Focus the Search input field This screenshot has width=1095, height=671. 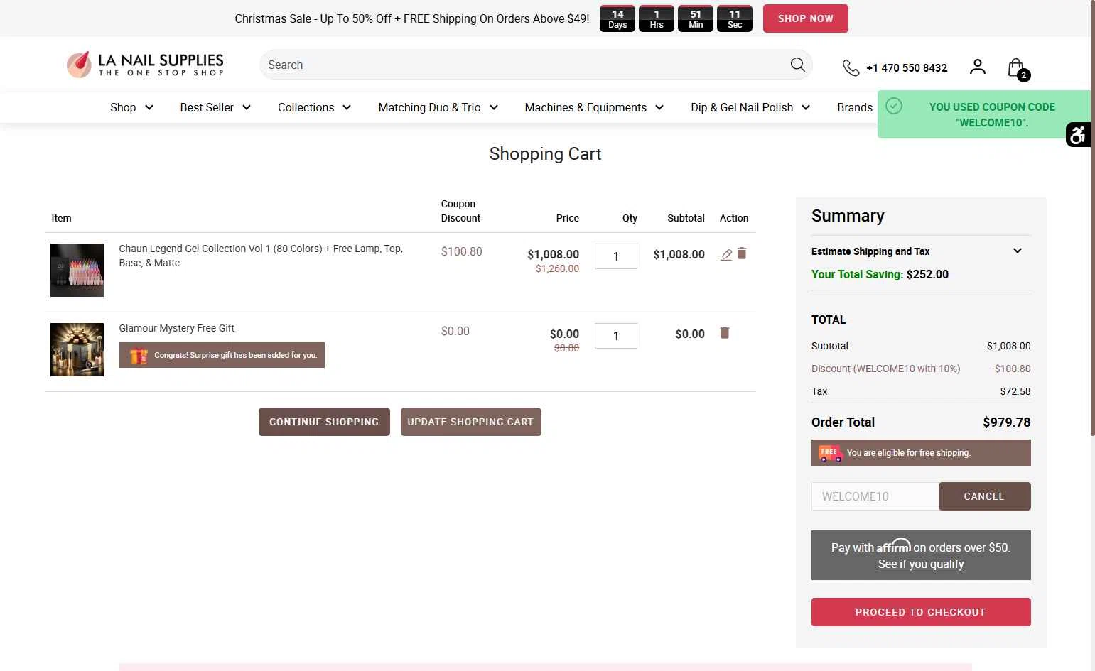[526, 65]
